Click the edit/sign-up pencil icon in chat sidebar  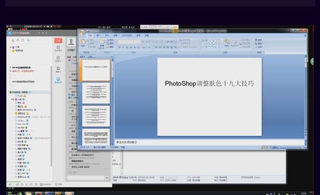(58, 58)
